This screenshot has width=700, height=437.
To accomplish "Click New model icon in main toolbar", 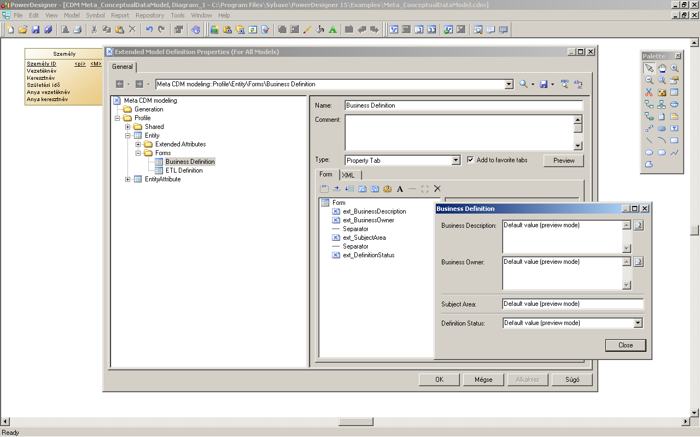I will (x=10, y=29).
